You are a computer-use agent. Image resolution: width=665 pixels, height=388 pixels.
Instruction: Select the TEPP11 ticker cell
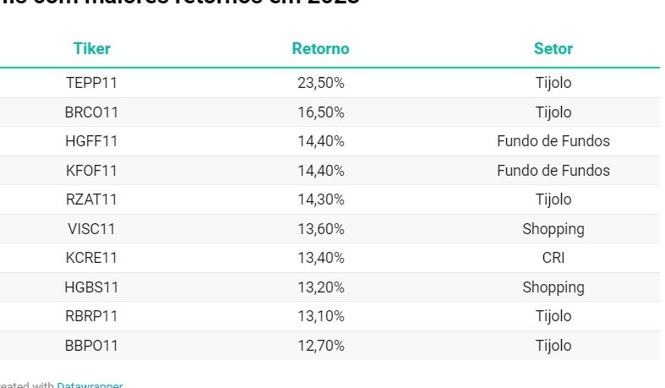point(91,83)
